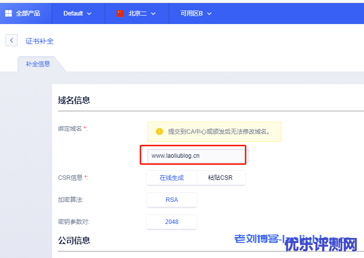Click the 全部产品 label
Image resolution: width=364 pixels, height=258 pixels.
(x=28, y=14)
